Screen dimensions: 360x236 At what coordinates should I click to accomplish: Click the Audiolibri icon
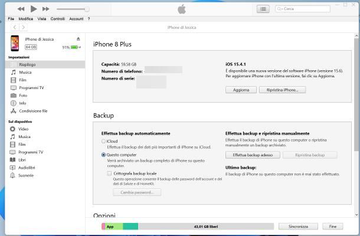click(x=12, y=168)
